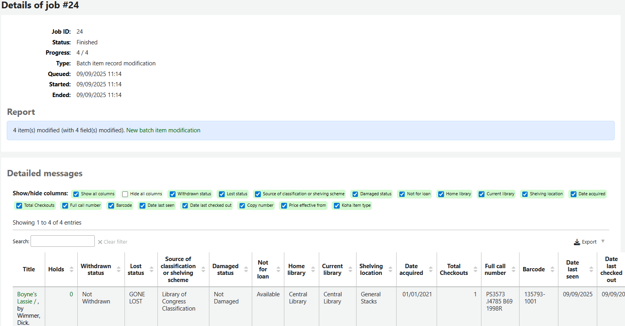The width and height of the screenshot is (625, 326).
Task: Toggle the Copy number column checkbox
Action: (x=242, y=206)
